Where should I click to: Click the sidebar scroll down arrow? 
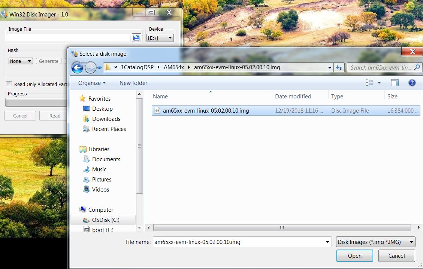[x=139, y=227]
